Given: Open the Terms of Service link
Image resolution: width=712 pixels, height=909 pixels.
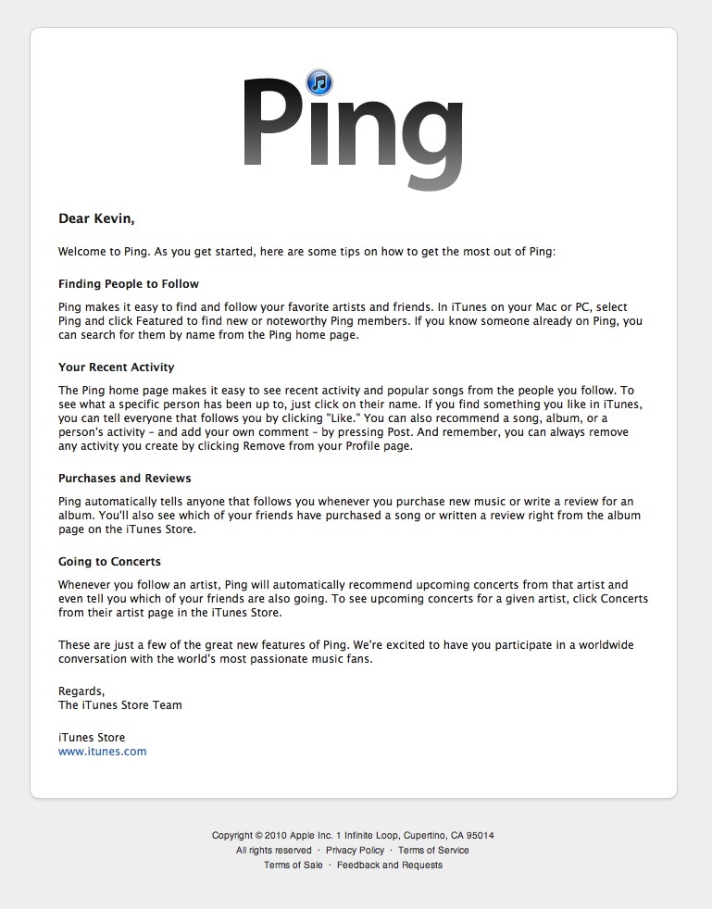Looking at the screenshot, I should (x=433, y=850).
